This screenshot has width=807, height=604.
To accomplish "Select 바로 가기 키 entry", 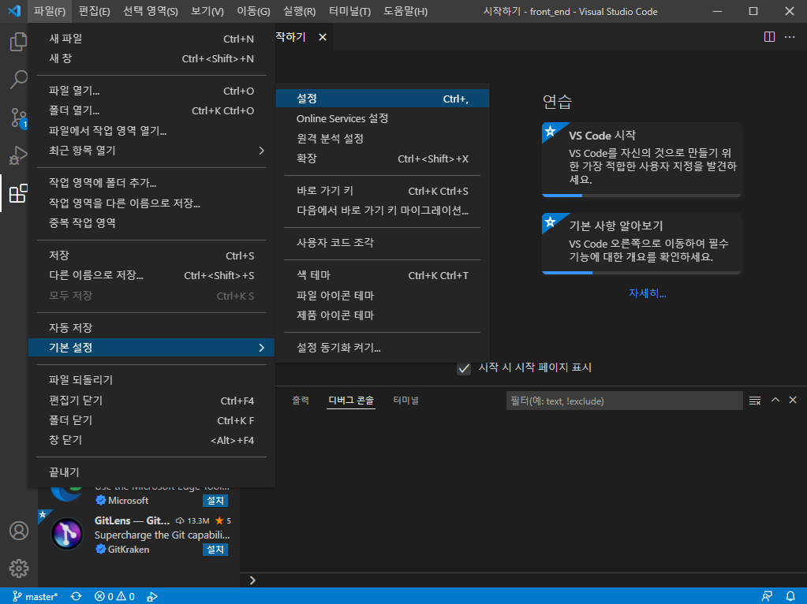I will pyautogui.click(x=383, y=191).
